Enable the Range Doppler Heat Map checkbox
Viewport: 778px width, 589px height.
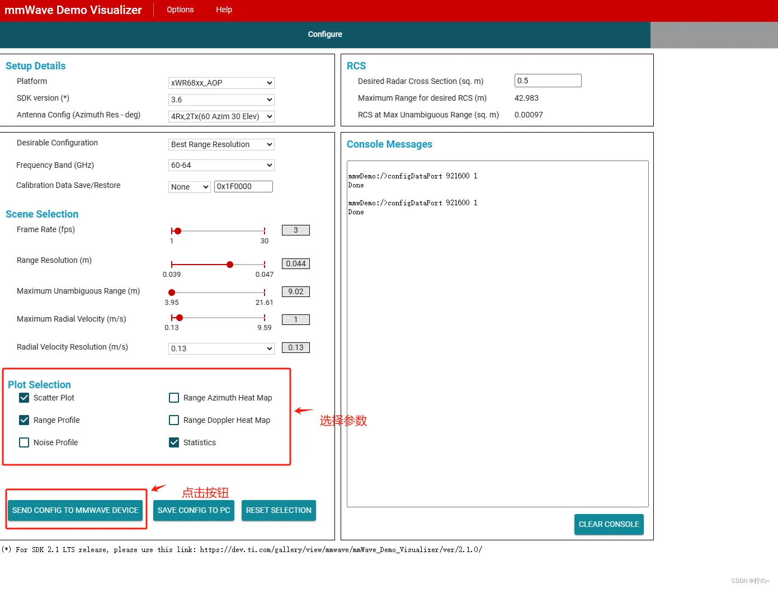coord(174,420)
